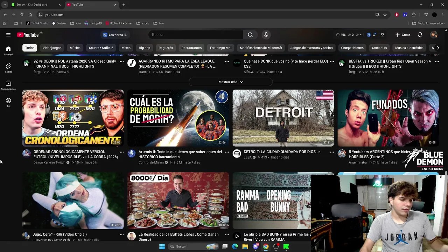448x252 pixels.
Task: Open Chrome tab search dropdown arrow
Action: click(5, 5)
